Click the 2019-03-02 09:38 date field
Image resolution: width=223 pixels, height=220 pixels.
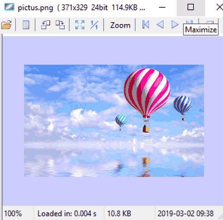[185, 214]
